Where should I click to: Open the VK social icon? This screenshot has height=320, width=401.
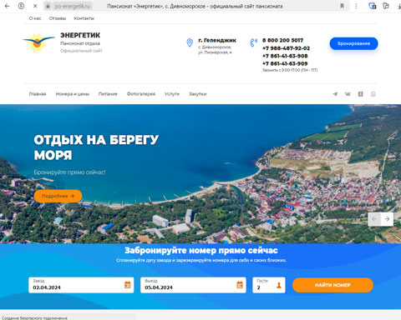[x=348, y=94]
